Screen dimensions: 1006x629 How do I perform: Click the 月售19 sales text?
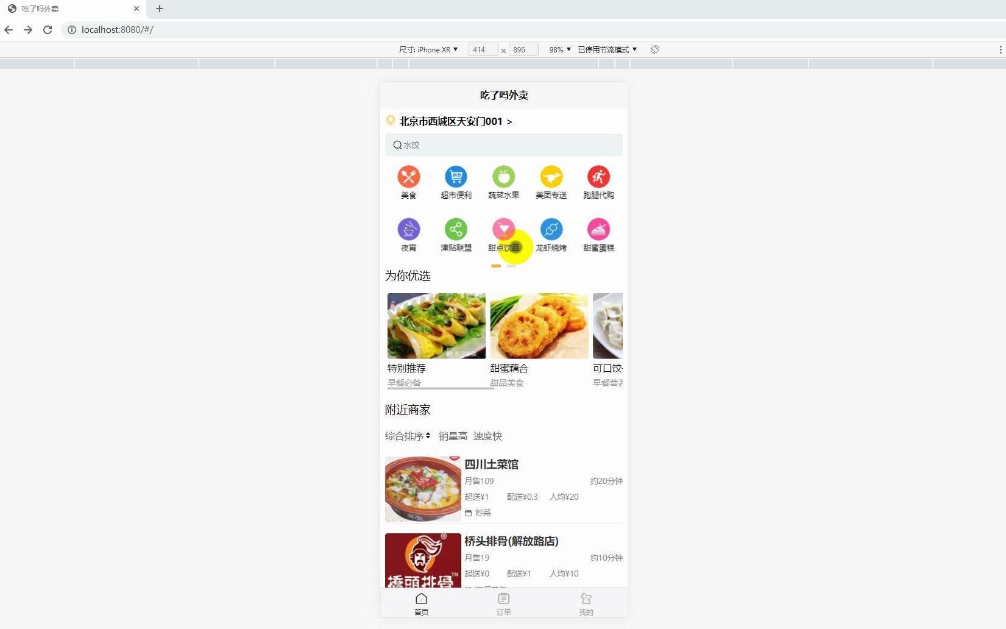pos(476,558)
